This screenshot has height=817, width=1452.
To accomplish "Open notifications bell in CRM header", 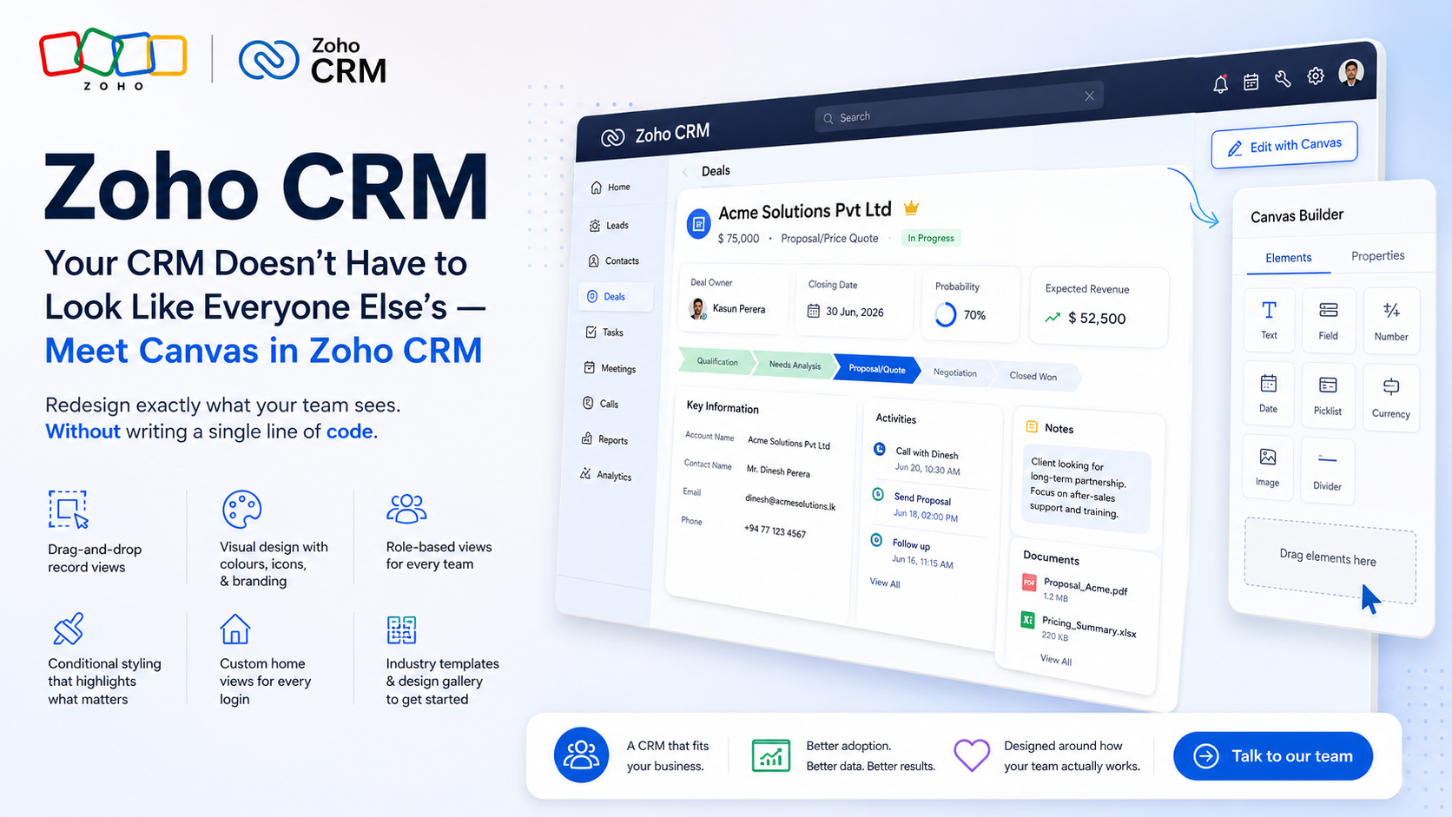I will pyautogui.click(x=1220, y=84).
